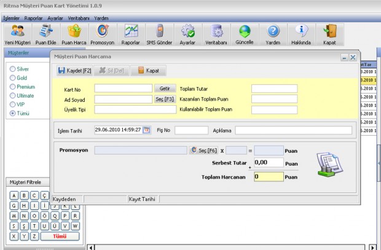Filter customers by letter W
The height and width of the screenshot is (250, 381).
click(75, 226)
